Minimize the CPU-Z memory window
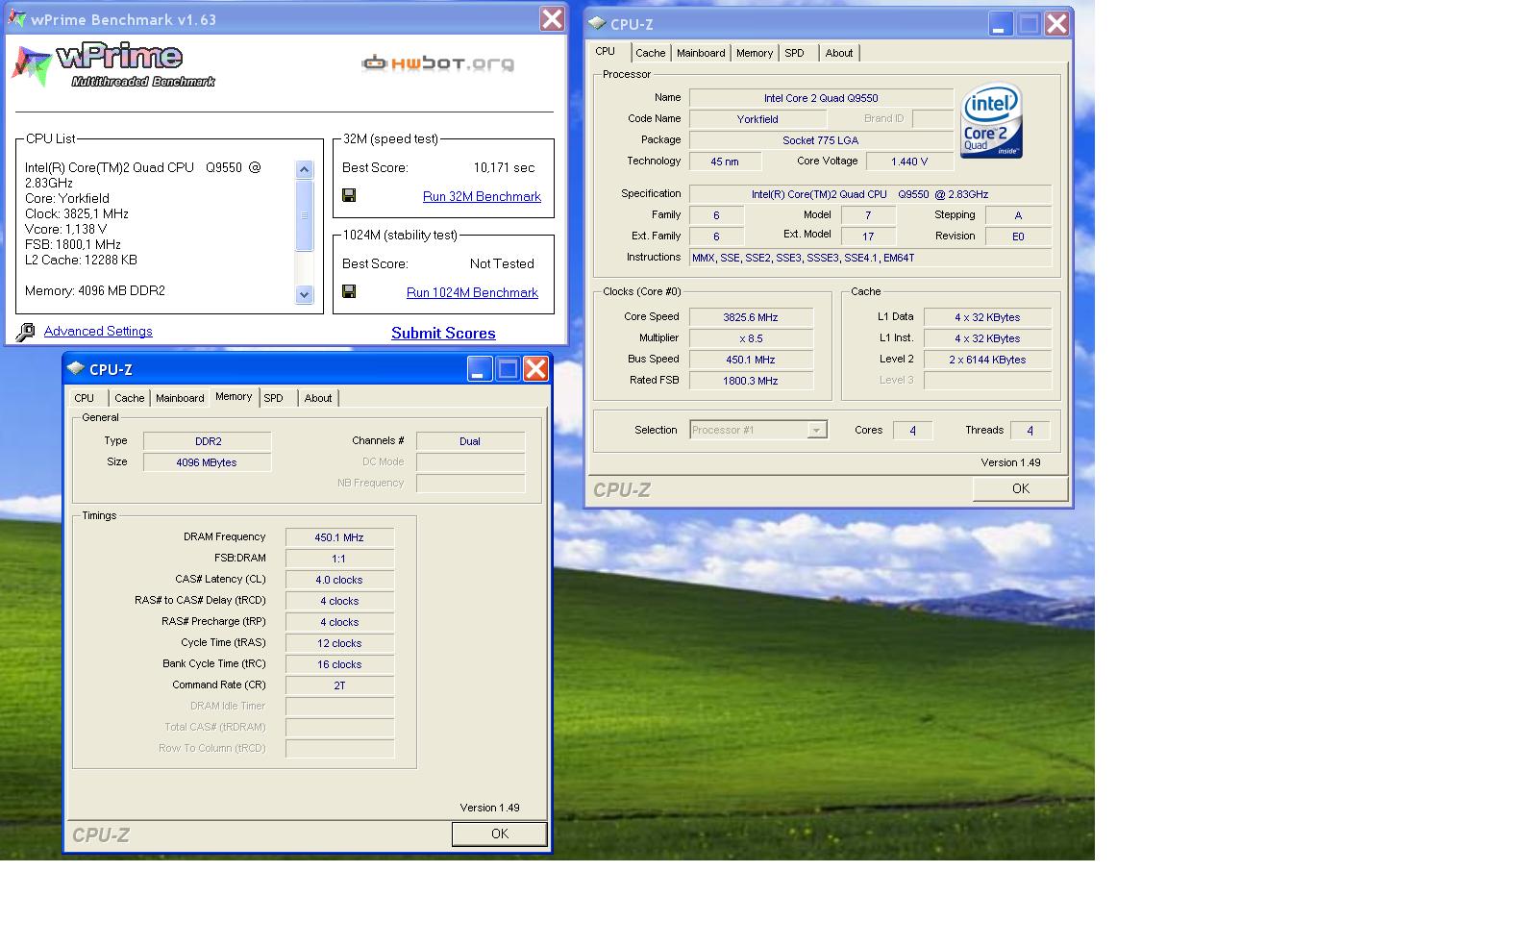 tap(480, 369)
